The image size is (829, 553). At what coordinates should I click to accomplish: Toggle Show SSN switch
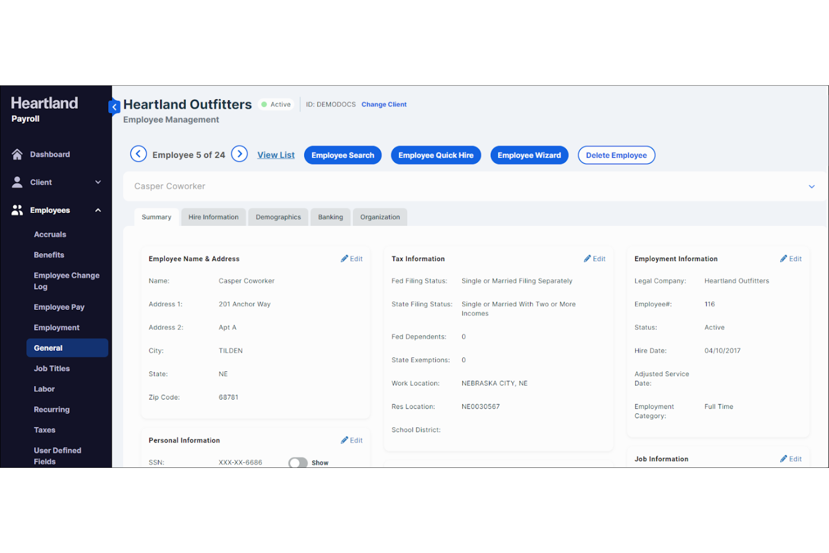click(298, 463)
